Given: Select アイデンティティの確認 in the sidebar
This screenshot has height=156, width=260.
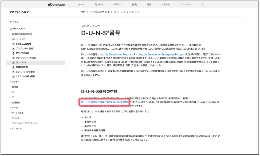Looking at the screenshot, I should (x=26, y=58).
